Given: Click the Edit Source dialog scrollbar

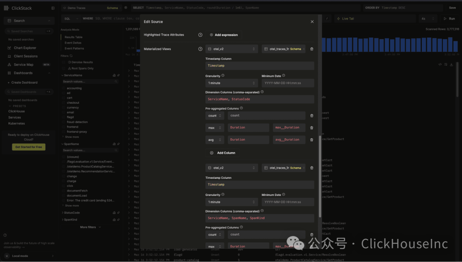Looking at the screenshot, I should coord(320,176).
